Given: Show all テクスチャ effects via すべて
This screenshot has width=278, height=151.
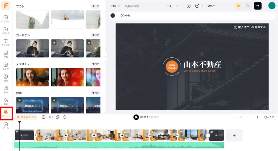Looking at the screenshot, I should click(95, 64).
